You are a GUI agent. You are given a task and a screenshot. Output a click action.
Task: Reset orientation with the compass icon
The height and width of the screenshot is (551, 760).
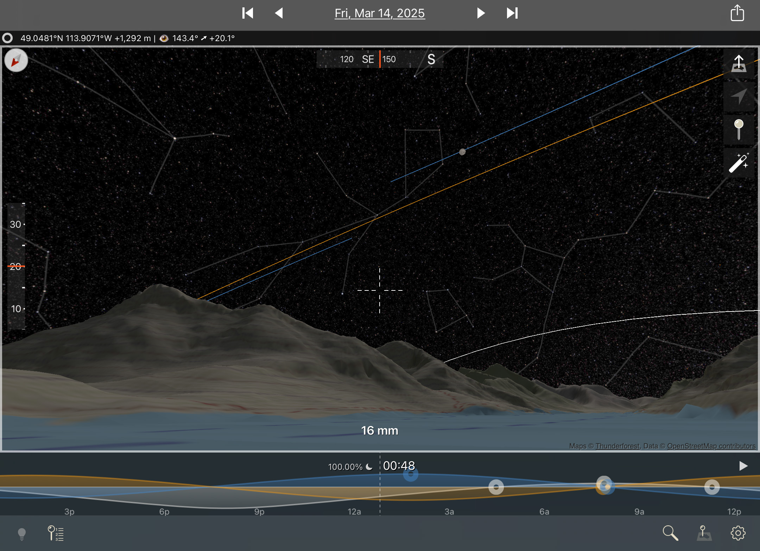click(16, 60)
